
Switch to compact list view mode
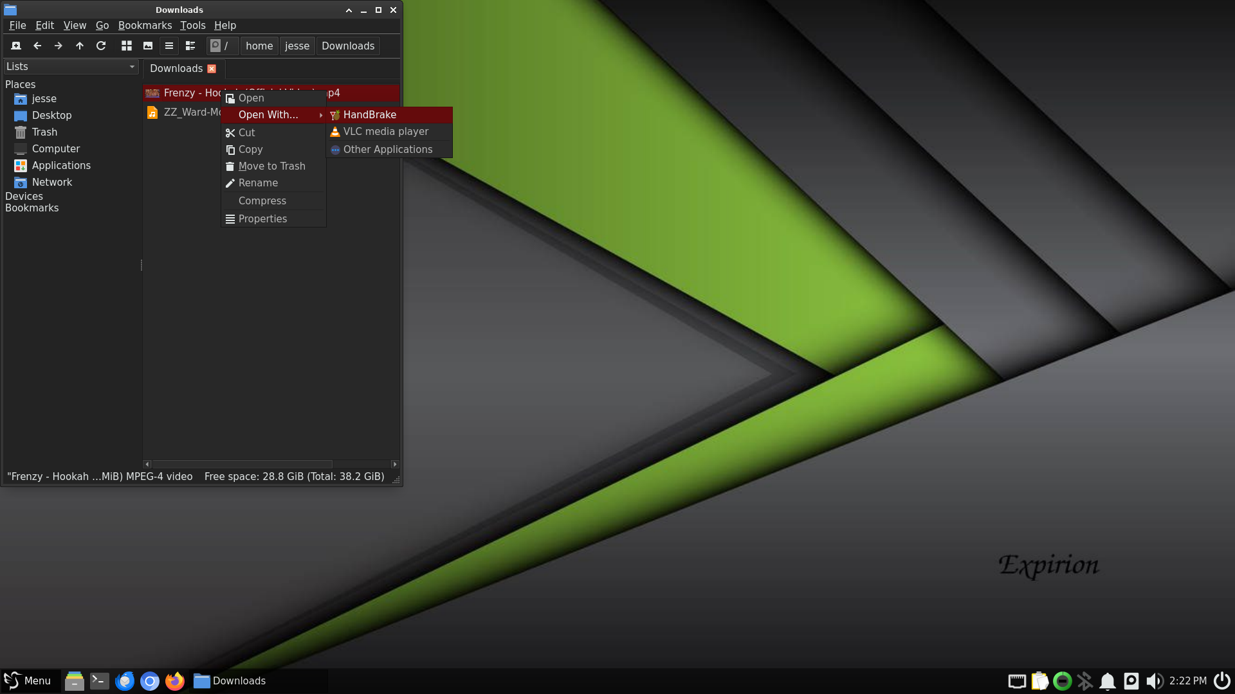pyautogui.click(x=169, y=46)
